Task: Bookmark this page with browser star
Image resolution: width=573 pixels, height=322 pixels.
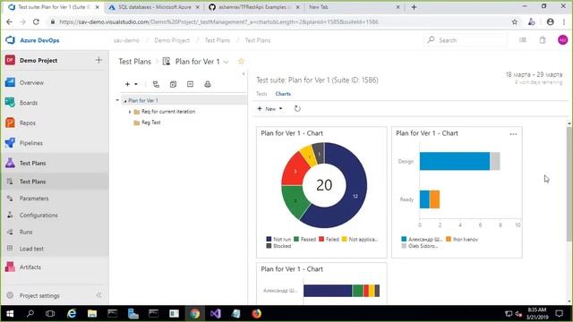Action: (515, 21)
